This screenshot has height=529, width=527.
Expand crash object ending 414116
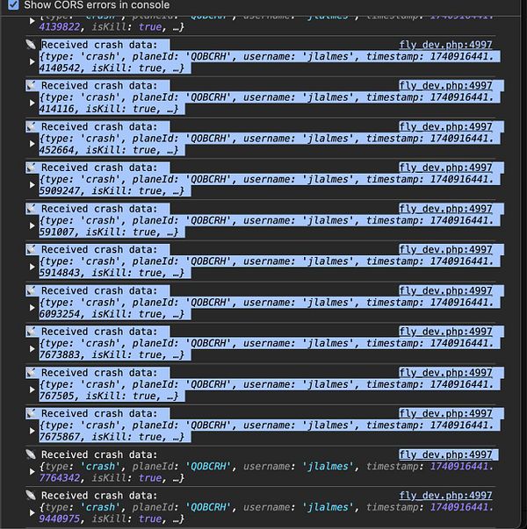32,103
